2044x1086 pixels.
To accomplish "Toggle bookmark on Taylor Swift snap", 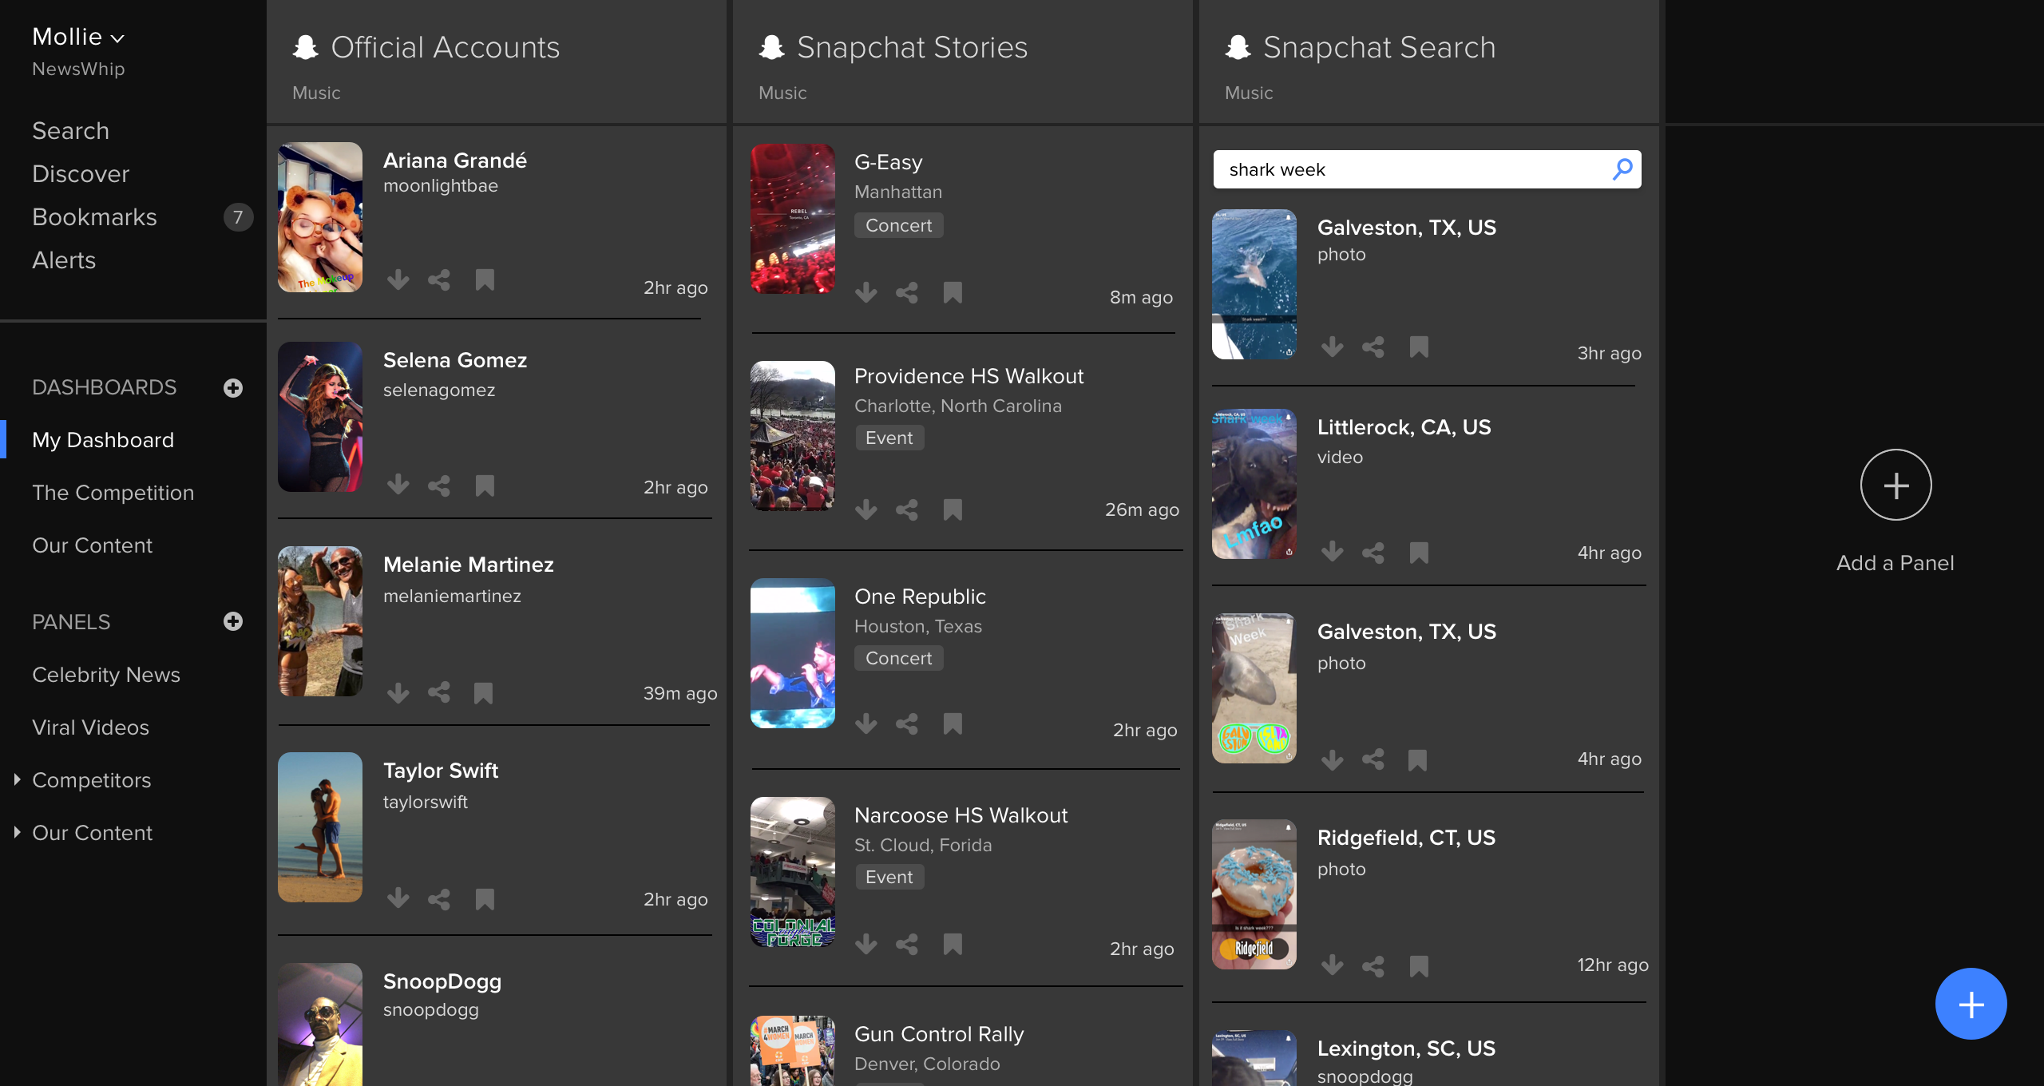I will tap(485, 899).
